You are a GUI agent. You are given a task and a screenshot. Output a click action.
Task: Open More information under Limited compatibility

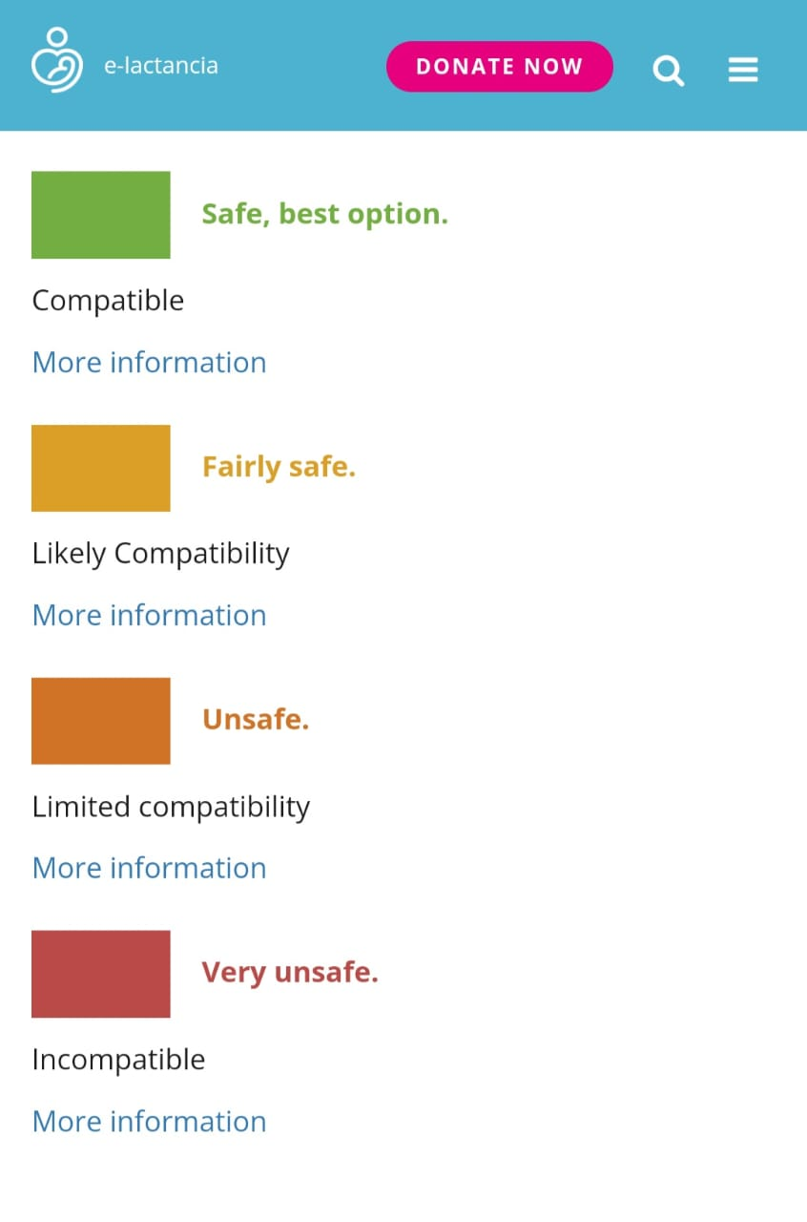coord(150,869)
